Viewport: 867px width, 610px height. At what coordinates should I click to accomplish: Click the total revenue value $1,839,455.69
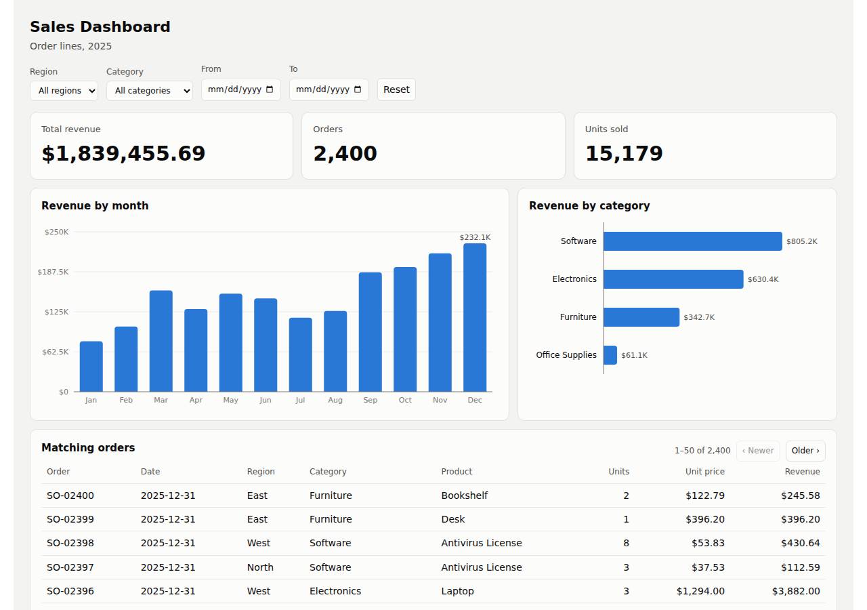123,153
